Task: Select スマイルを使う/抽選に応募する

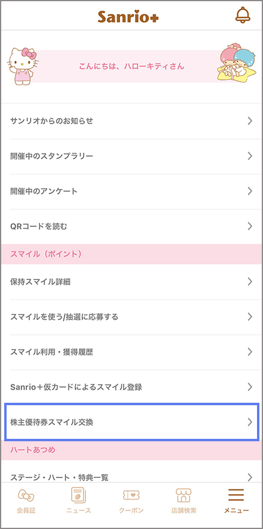Action: pyautogui.click(x=131, y=317)
